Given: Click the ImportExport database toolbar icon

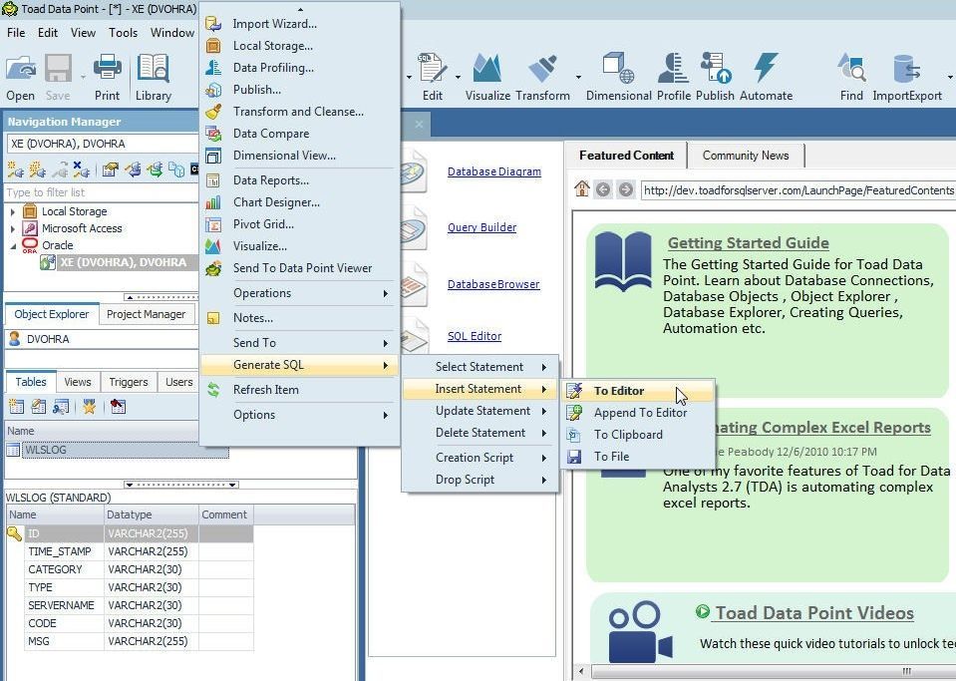Looking at the screenshot, I should (x=906, y=68).
